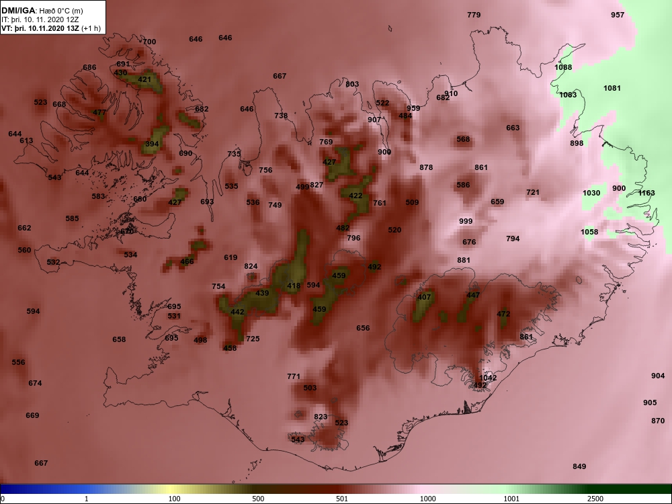Click the 725 height value
Viewport: 672px width, 504px height.
pyautogui.click(x=253, y=339)
